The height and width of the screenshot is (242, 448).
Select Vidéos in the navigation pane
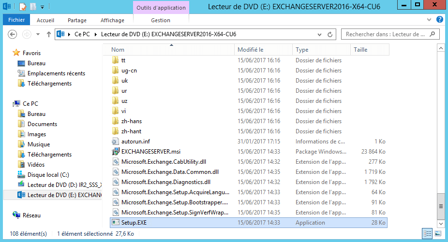[x=36, y=164]
